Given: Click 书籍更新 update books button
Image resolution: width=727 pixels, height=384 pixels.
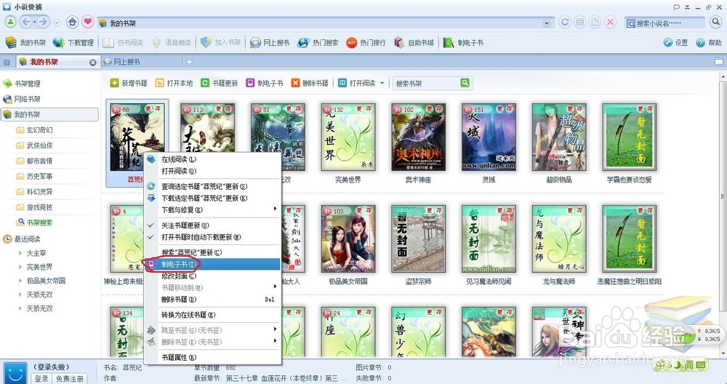Looking at the screenshot, I should pyautogui.click(x=219, y=83).
